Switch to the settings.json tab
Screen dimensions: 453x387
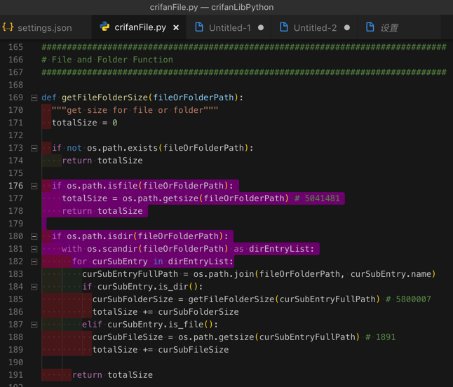click(44, 28)
